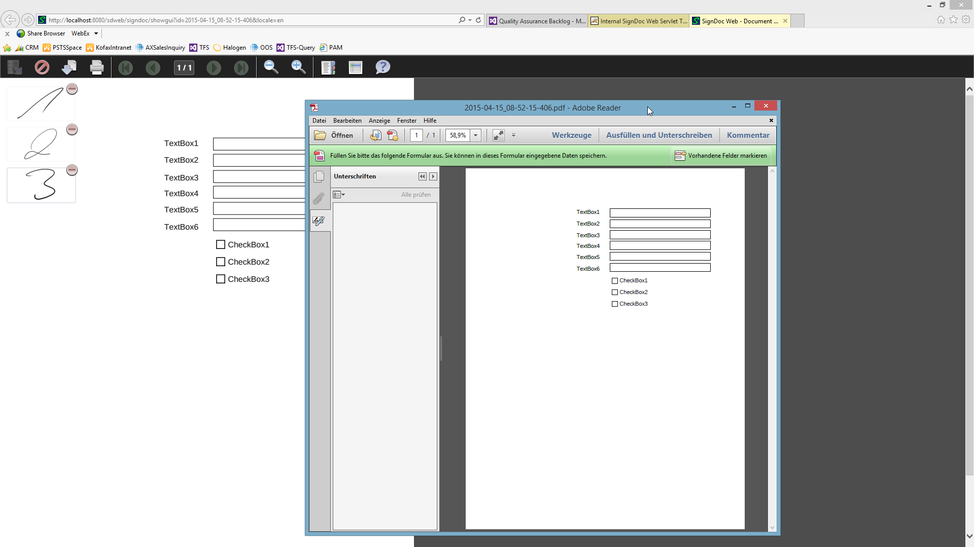Open the attachments paperclip panel icon

click(319, 199)
